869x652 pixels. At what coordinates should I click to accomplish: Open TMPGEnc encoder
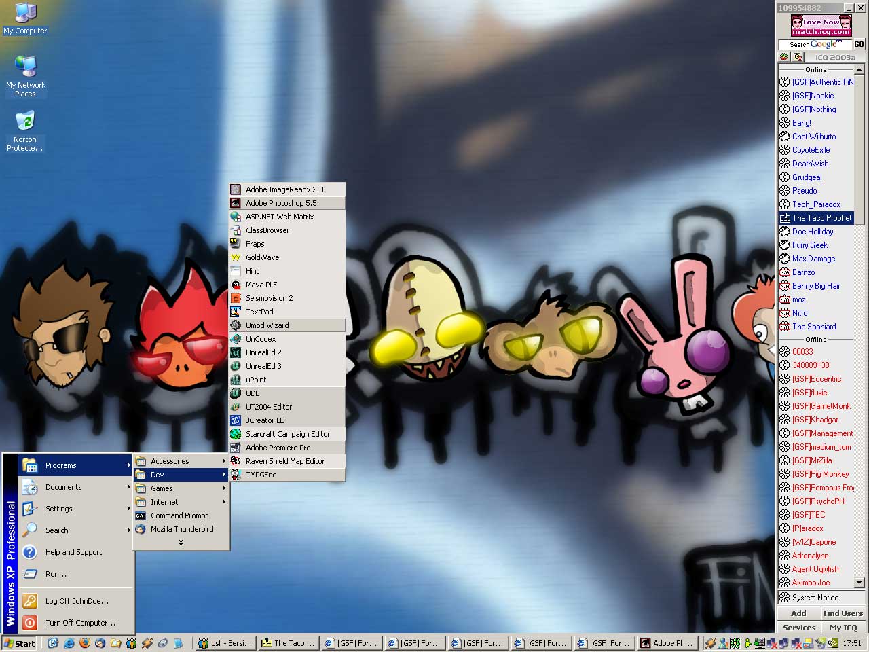point(287,475)
